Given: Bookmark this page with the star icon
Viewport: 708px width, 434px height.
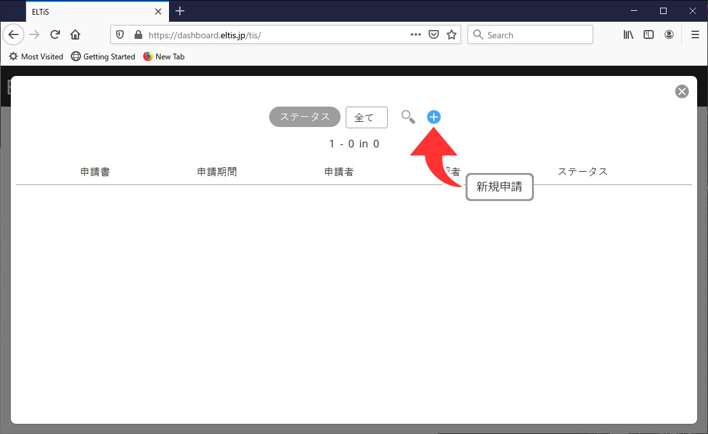Looking at the screenshot, I should pyautogui.click(x=452, y=34).
